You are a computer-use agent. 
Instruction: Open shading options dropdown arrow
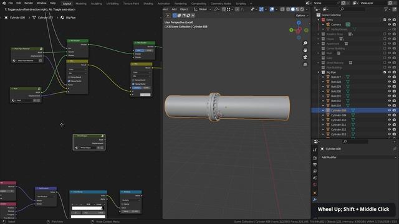tap(307, 9)
